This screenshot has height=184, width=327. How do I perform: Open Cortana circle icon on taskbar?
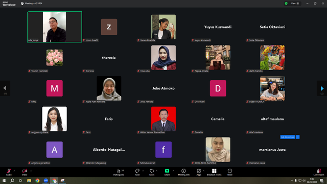[20, 180]
